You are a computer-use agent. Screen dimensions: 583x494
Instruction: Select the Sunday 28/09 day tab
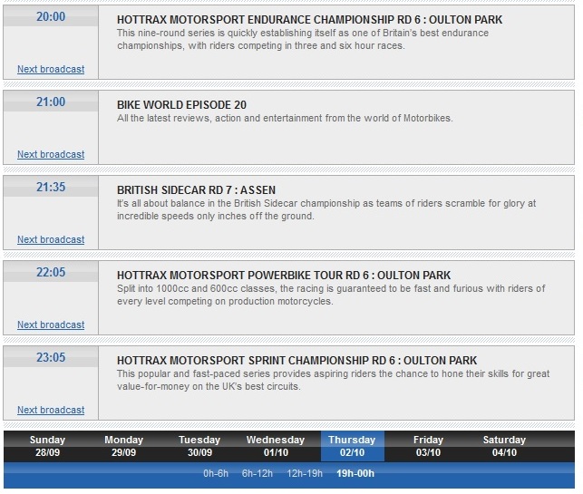click(x=47, y=446)
